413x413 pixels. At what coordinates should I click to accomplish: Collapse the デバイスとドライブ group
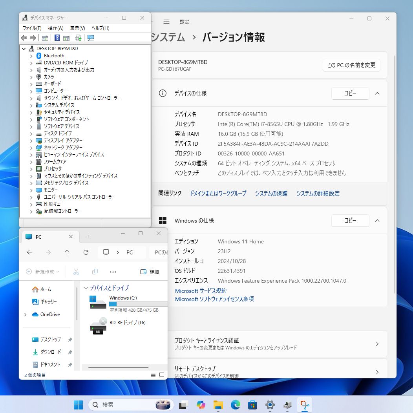pos(86,288)
